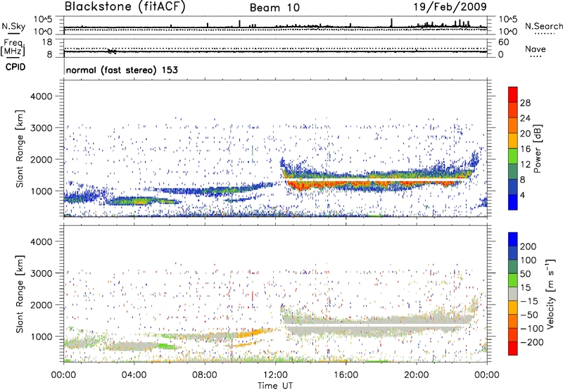
Task: Click the "Slant Range [km]" label of velocity panel
Action: pos(20,294)
